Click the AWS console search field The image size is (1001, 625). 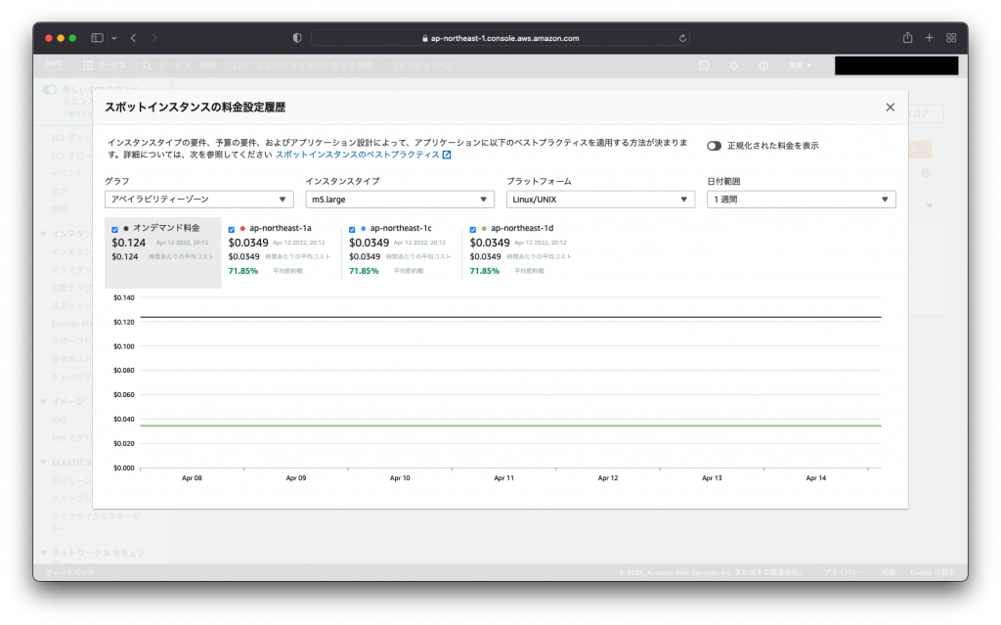297,66
